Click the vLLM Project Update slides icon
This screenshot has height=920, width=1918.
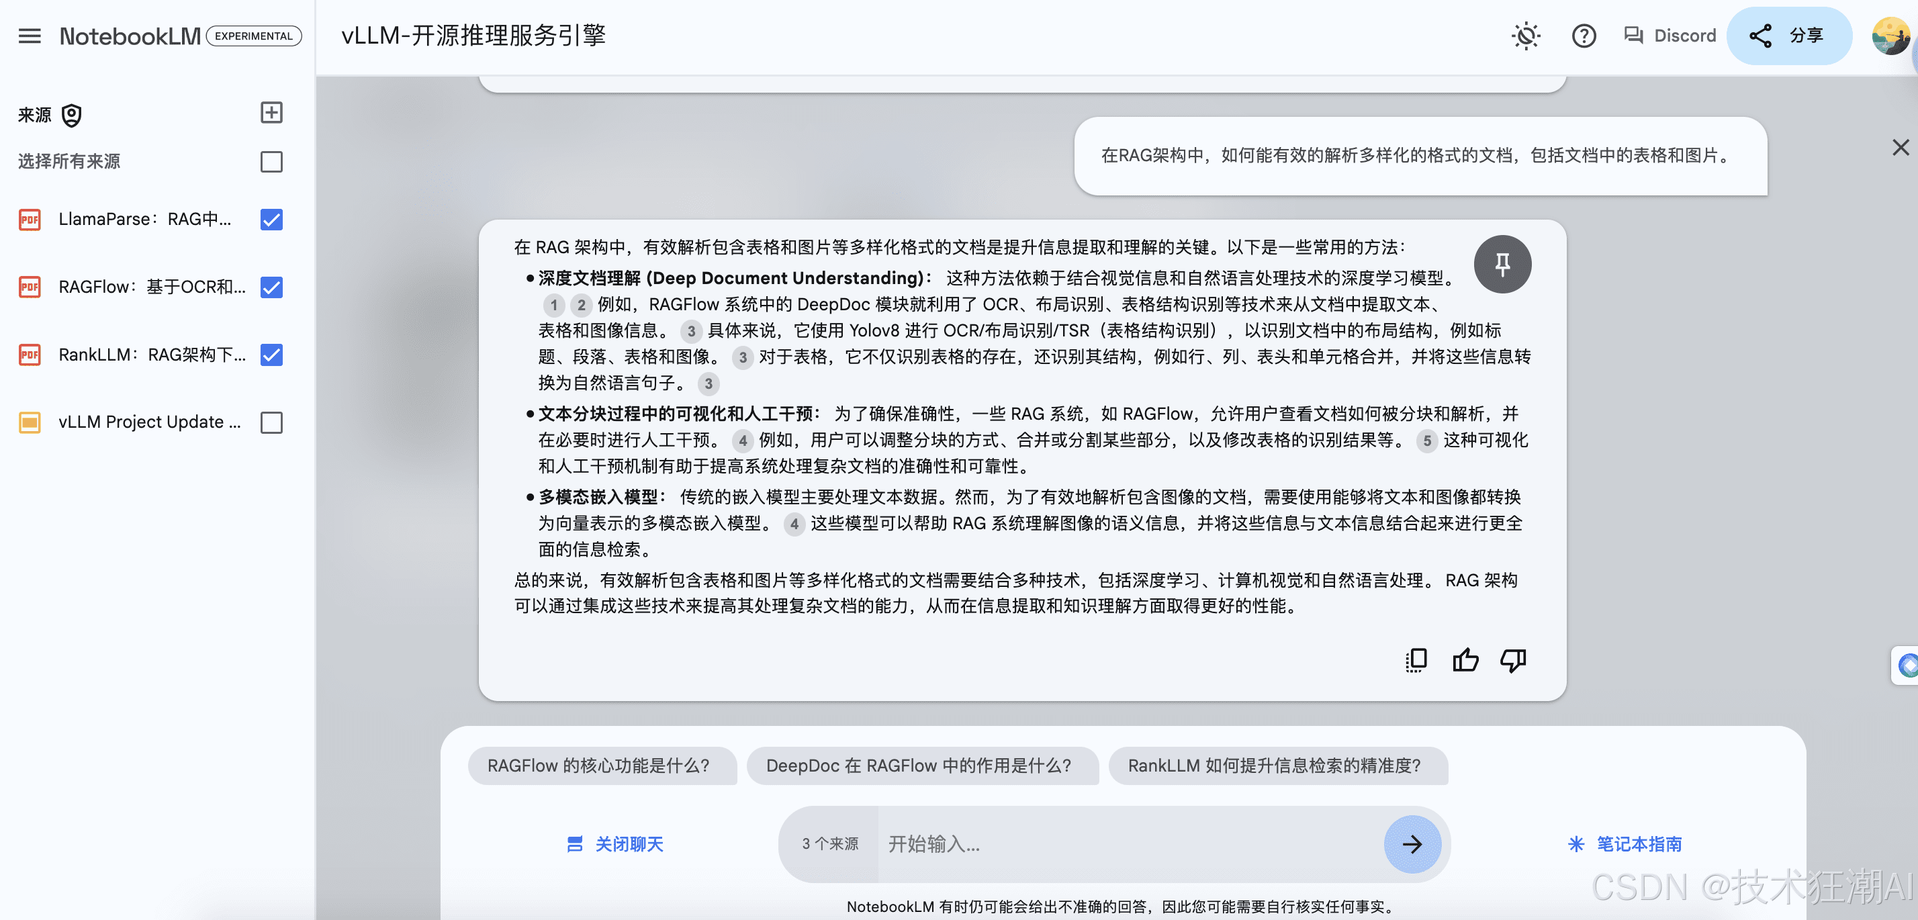(30, 423)
